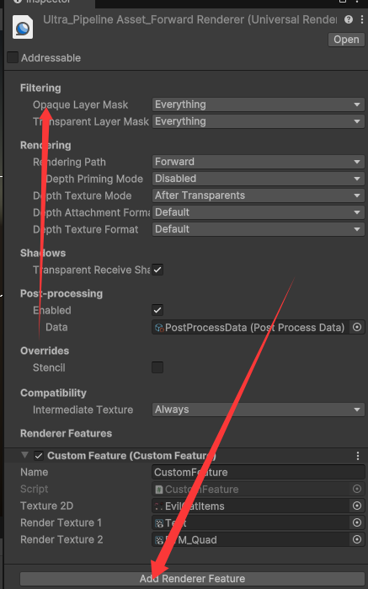The image size is (368, 589).
Task: Click the Renderer Features header label
Action: coord(66,433)
